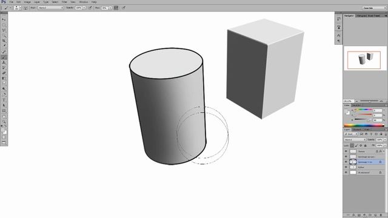This screenshot has height=218, width=388.
Task: Click the Navigator zoom slider
Action: coord(369,101)
